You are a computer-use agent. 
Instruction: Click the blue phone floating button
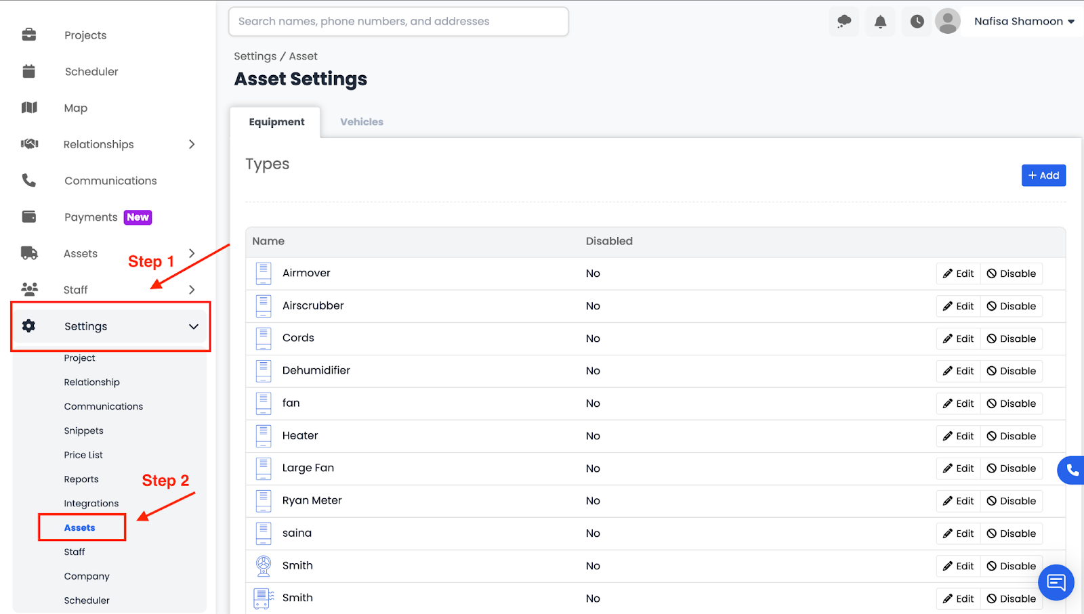point(1072,470)
